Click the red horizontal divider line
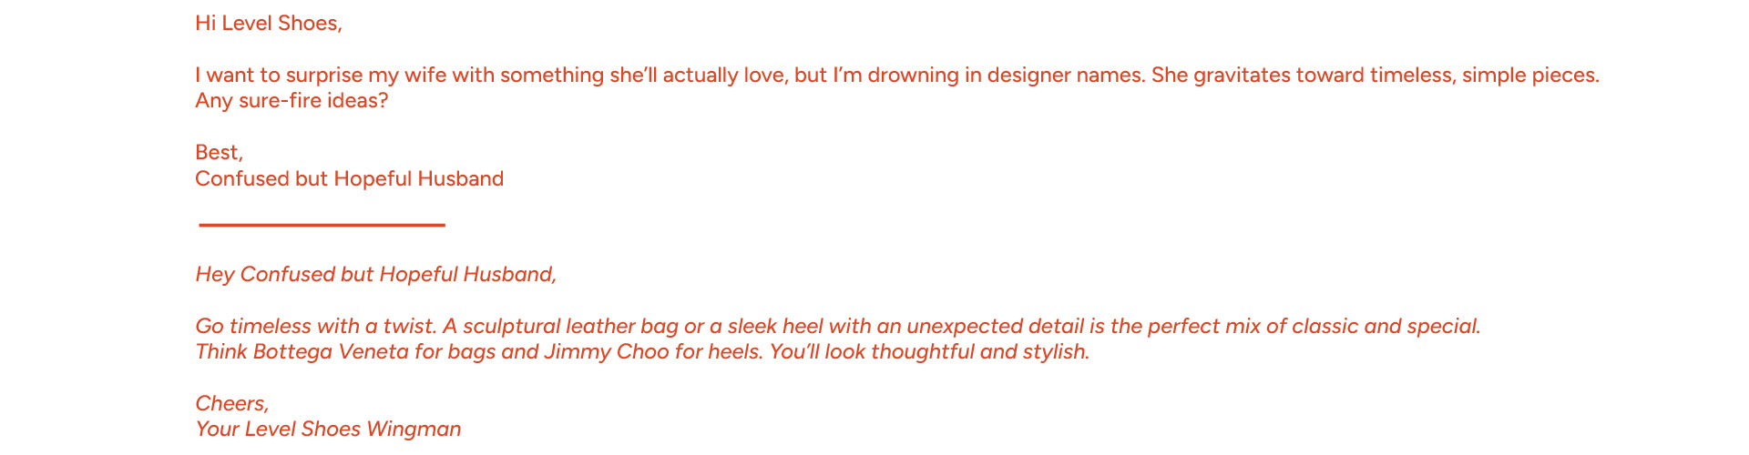 click(322, 225)
